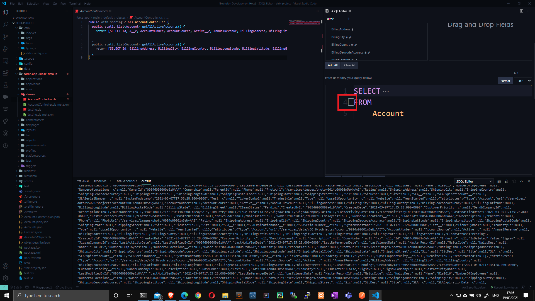Open Manage gear at activity bar bottom
This screenshot has height=301, width=535.
6,278
